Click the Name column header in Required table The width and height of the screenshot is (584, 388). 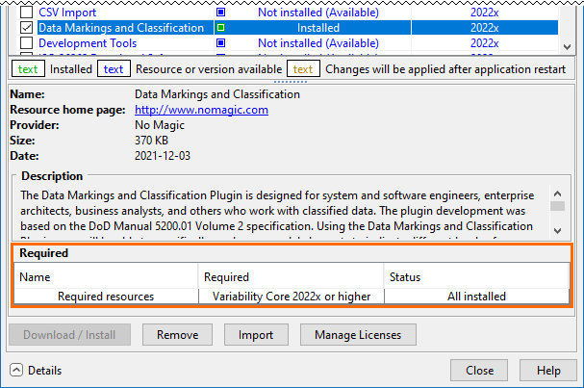(106, 276)
